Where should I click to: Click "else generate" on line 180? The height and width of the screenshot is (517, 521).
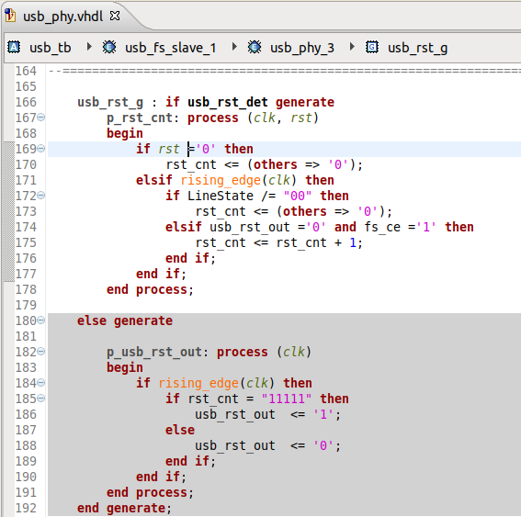click(x=125, y=320)
